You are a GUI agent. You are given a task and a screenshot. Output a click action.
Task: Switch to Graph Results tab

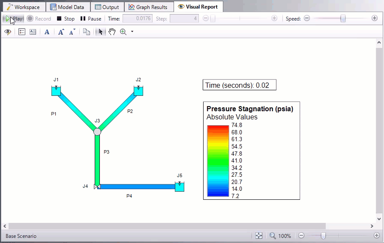tap(148, 7)
